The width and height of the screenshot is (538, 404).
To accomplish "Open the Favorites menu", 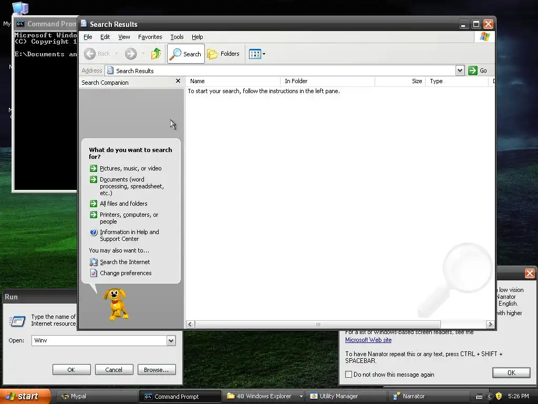I will pos(150,37).
